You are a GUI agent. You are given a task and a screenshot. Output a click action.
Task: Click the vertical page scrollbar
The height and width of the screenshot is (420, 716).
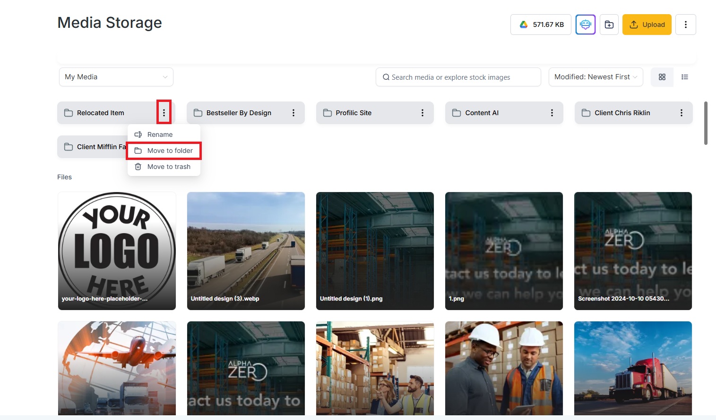tap(706, 123)
